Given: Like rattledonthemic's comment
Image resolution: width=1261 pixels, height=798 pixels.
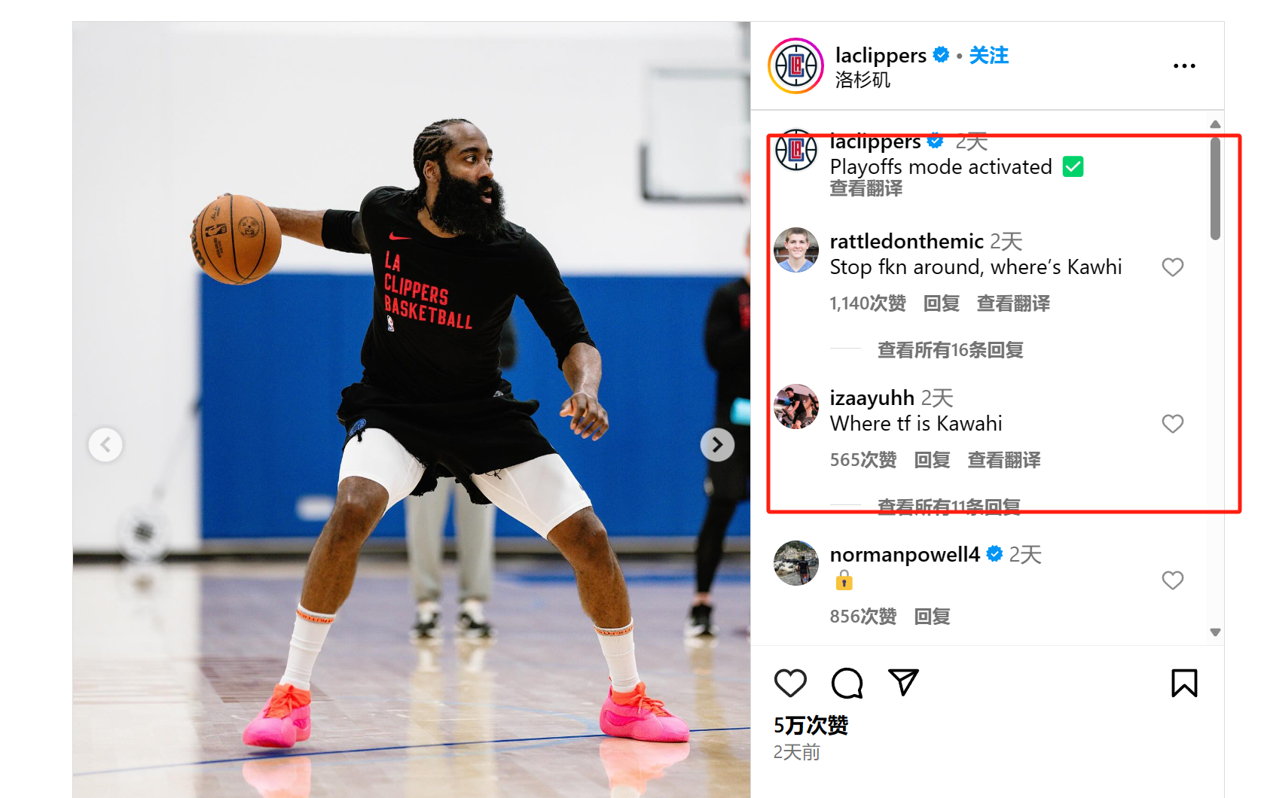Looking at the screenshot, I should click(x=1172, y=267).
